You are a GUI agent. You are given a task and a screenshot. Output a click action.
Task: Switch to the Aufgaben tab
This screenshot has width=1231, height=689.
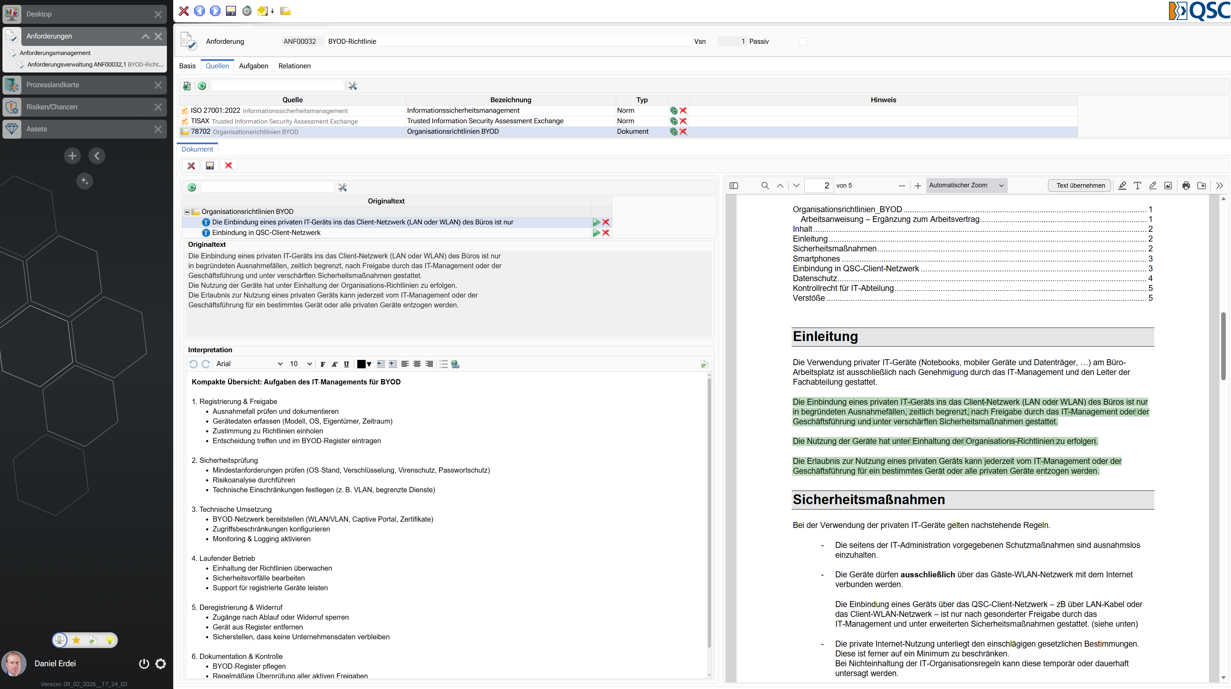253,66
